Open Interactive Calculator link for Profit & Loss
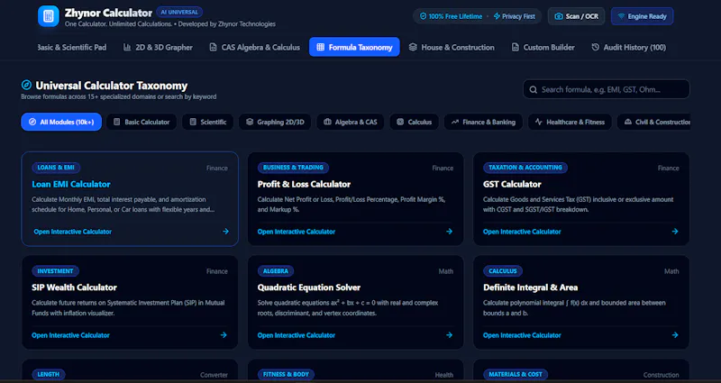721x383 pixels. tap(297, 232)
